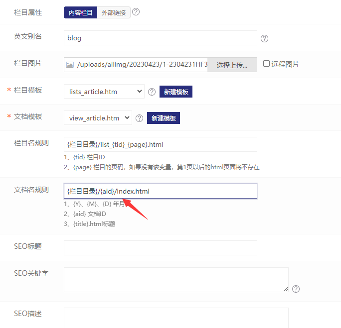Click 新建模板 button for 文档模板
Screen dimensions: 341x328
164,118
